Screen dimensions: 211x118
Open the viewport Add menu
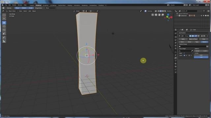coord(30,11)
